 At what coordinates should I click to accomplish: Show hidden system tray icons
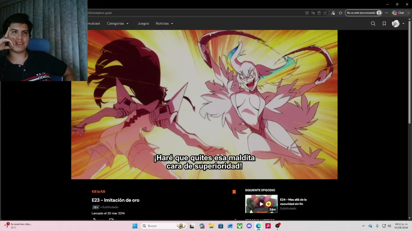[363, 226]
